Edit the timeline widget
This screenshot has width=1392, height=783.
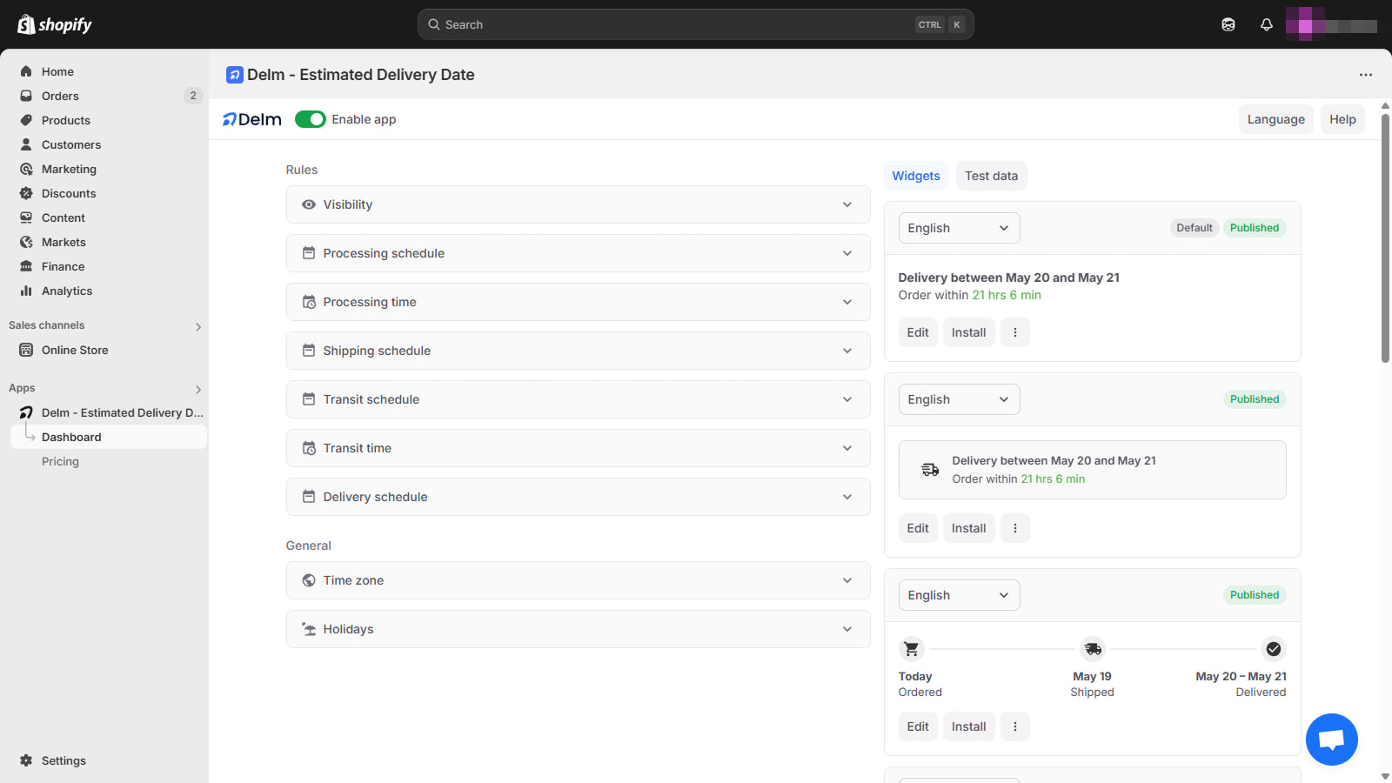pos(918,726)
